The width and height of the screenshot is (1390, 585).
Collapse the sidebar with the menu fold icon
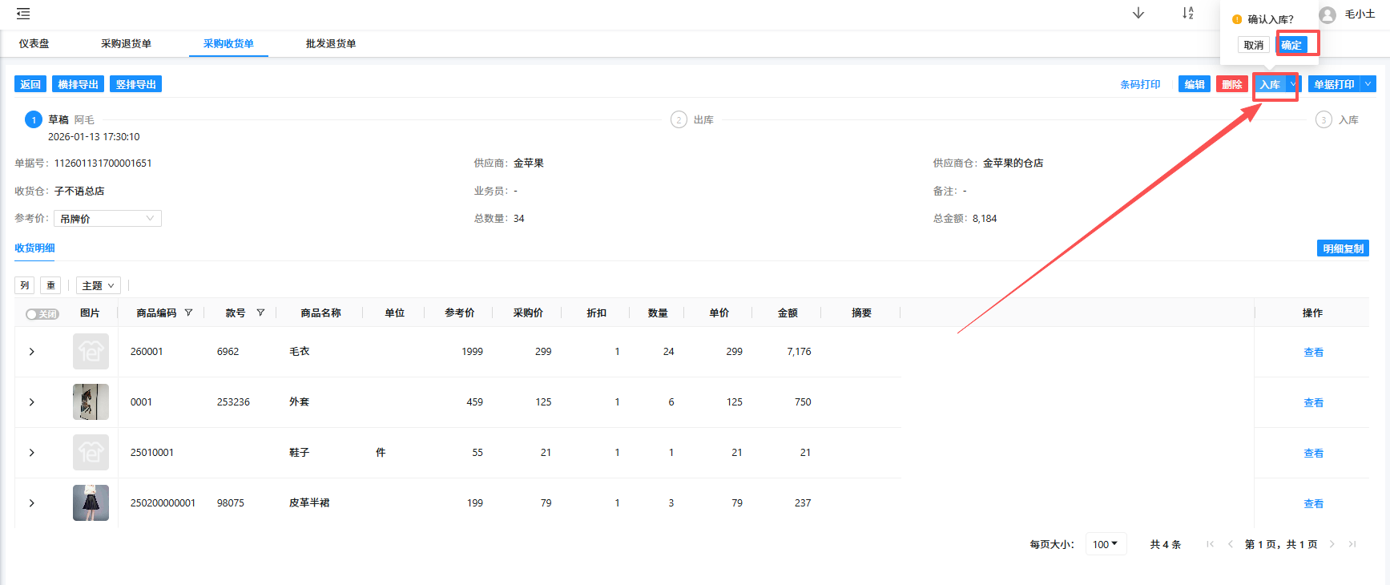pos(23,14)
